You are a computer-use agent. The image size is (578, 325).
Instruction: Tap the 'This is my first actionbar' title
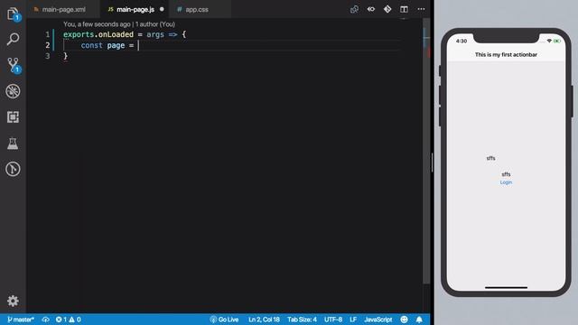click(506, 54)
